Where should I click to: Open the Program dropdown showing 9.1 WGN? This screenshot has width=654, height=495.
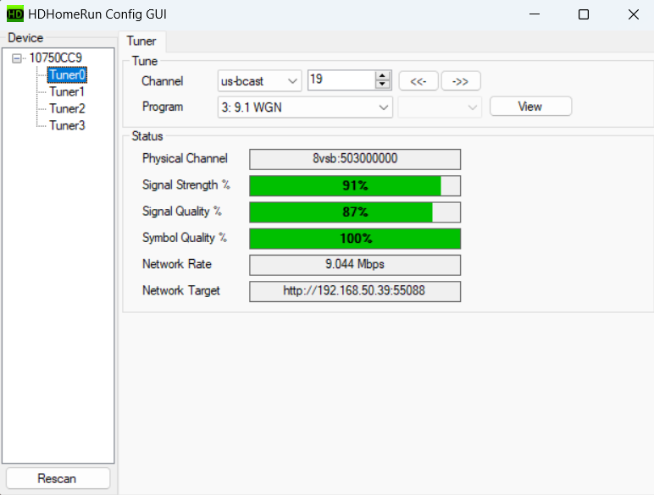[x=305, y=107]
